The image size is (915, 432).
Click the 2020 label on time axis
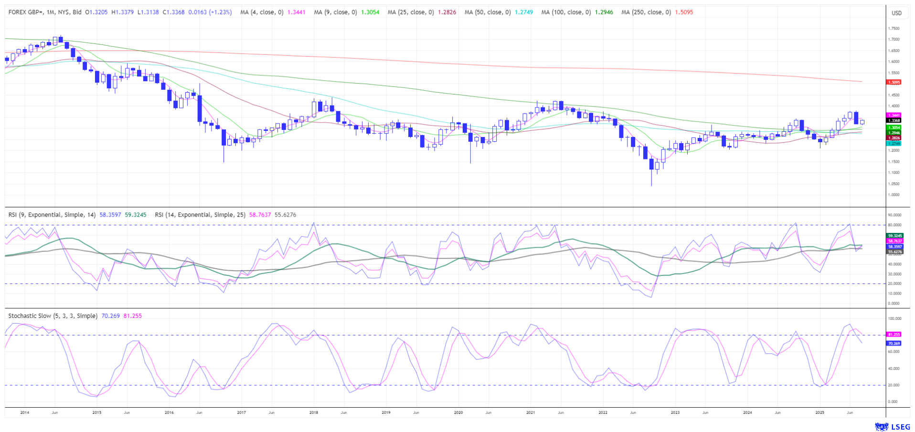pos(458,412)
